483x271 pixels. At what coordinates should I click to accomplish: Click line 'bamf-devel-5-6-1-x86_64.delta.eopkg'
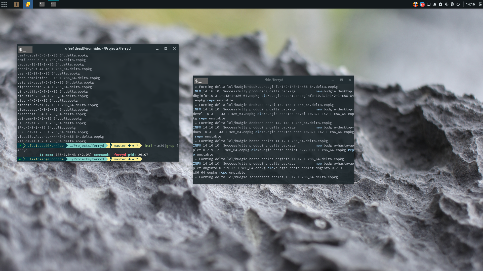[x=53, y=55]
